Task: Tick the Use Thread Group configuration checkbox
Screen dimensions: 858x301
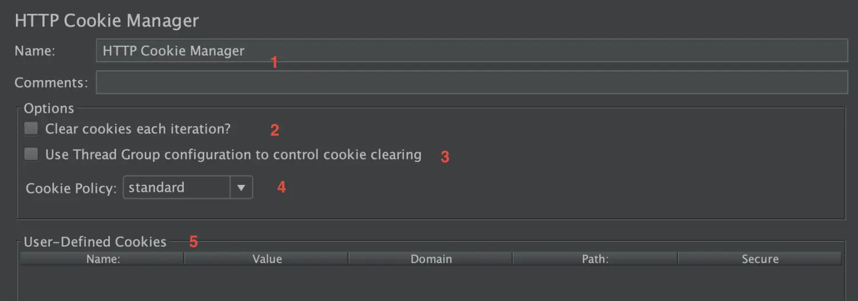Action: (31, 155)
